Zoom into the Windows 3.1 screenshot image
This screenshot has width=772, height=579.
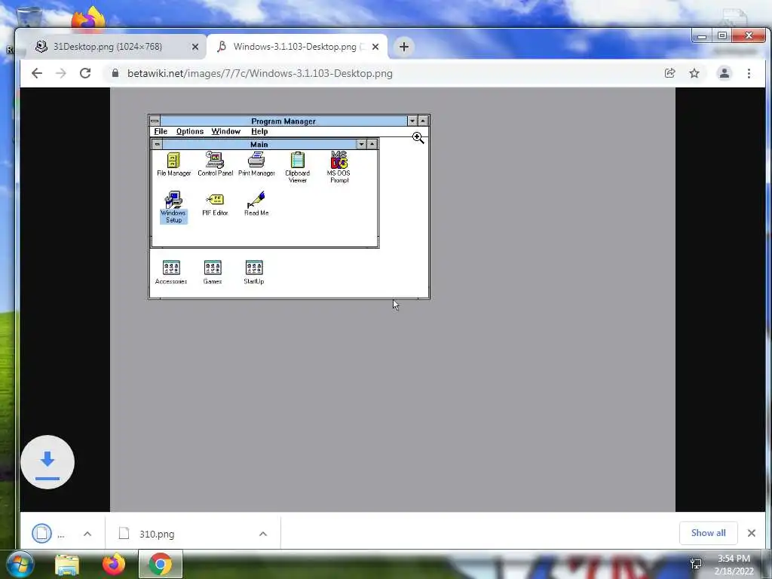tap(392, 299)
